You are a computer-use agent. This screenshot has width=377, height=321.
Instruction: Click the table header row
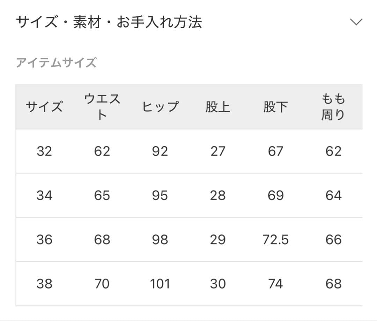tap(188, 107)
